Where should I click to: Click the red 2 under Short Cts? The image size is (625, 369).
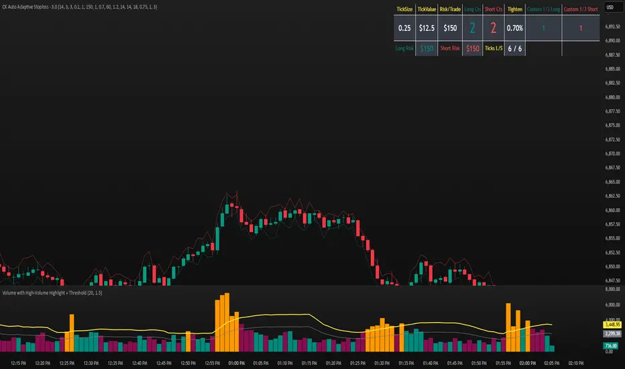pos(494,28)
